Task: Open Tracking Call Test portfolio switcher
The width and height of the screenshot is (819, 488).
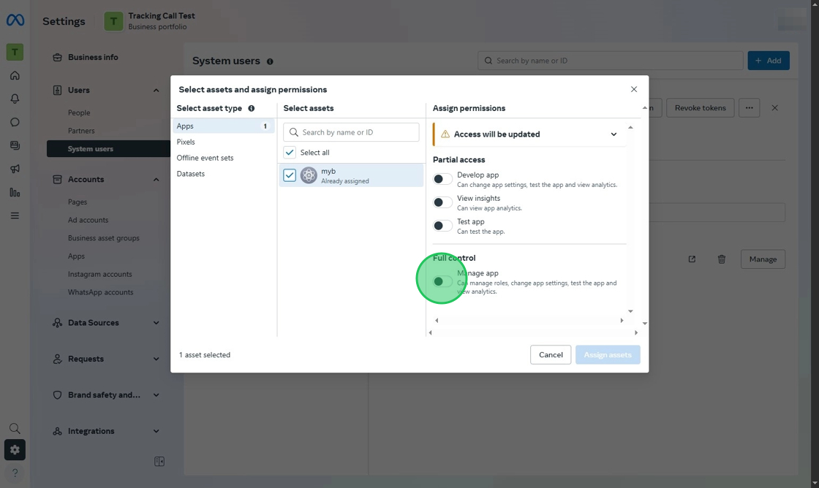Action: coord(149,21)
